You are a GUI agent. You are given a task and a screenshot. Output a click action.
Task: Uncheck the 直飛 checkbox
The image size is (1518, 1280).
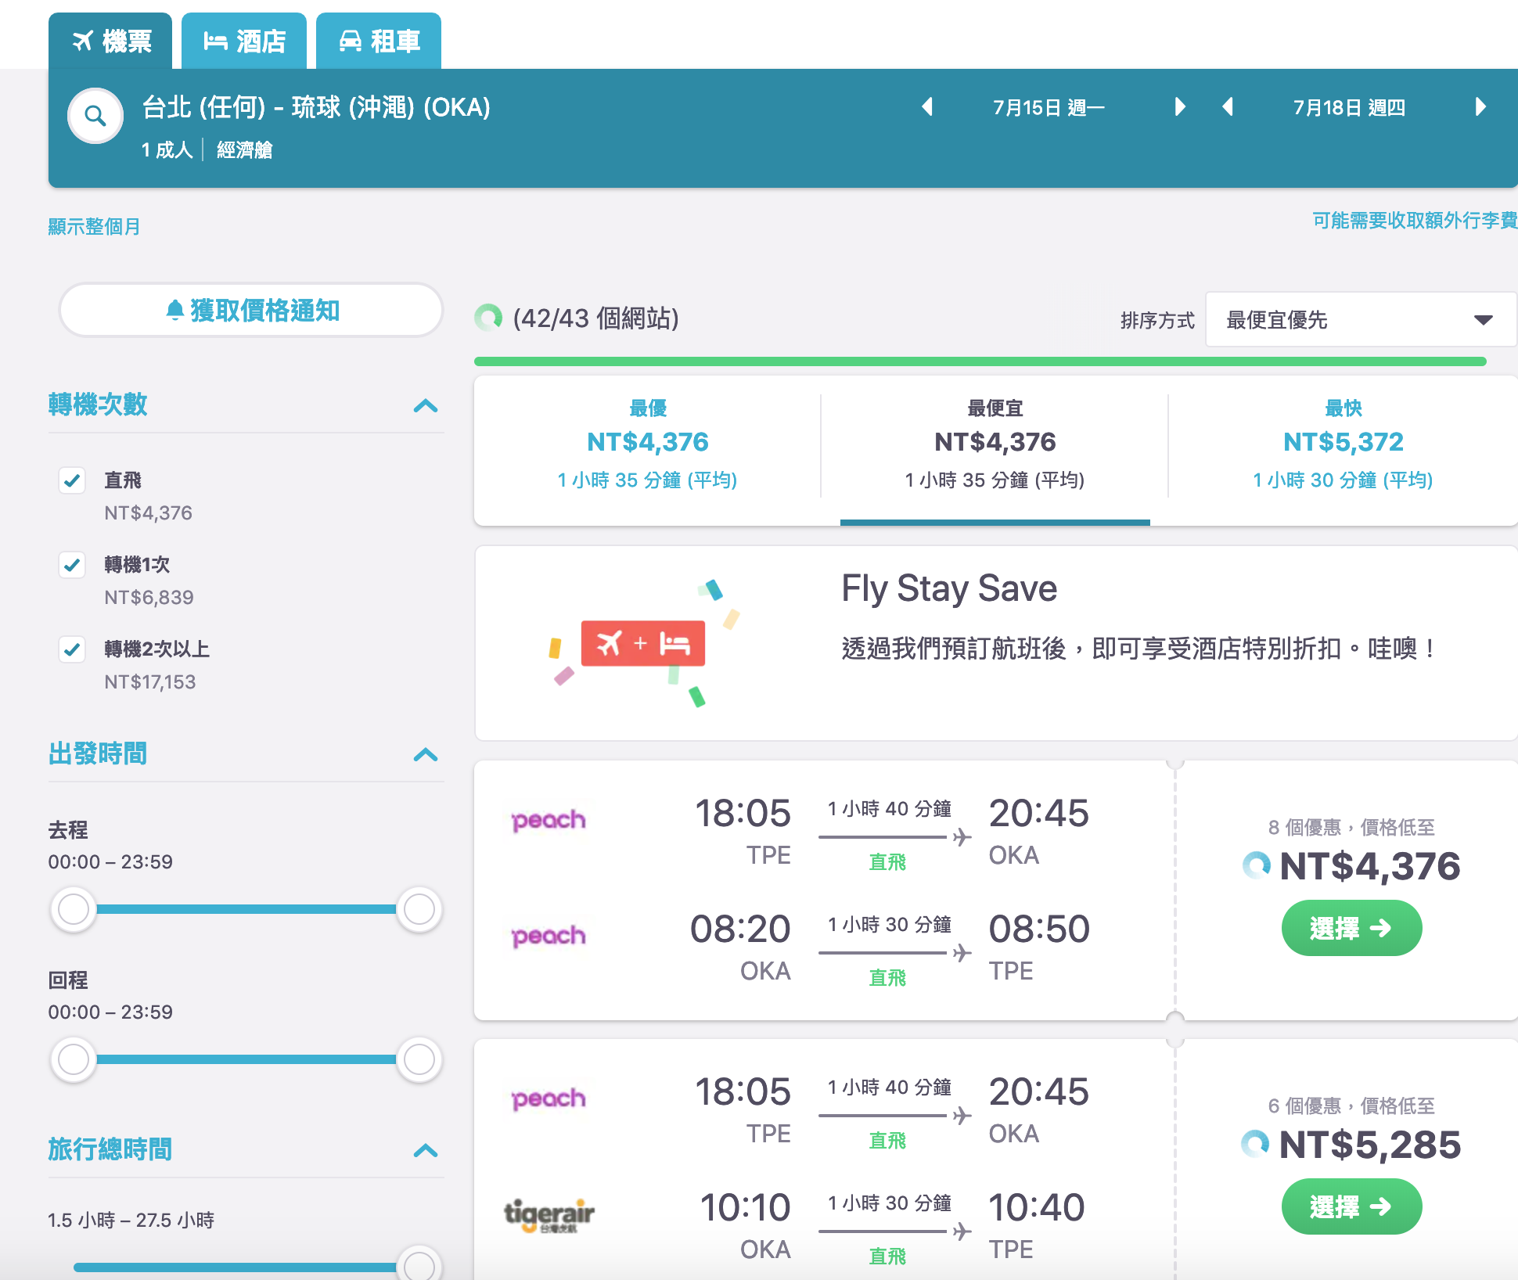click(72, 480)
